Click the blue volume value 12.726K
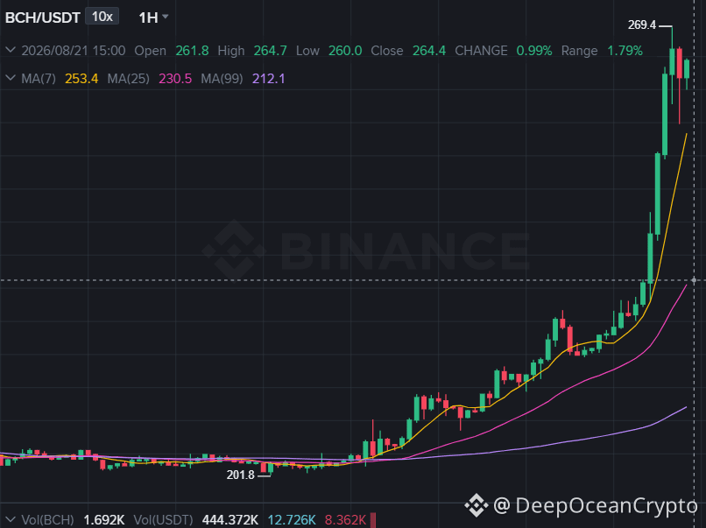The height and width of the screenshot is (528, 706). [x=292, y=520]
